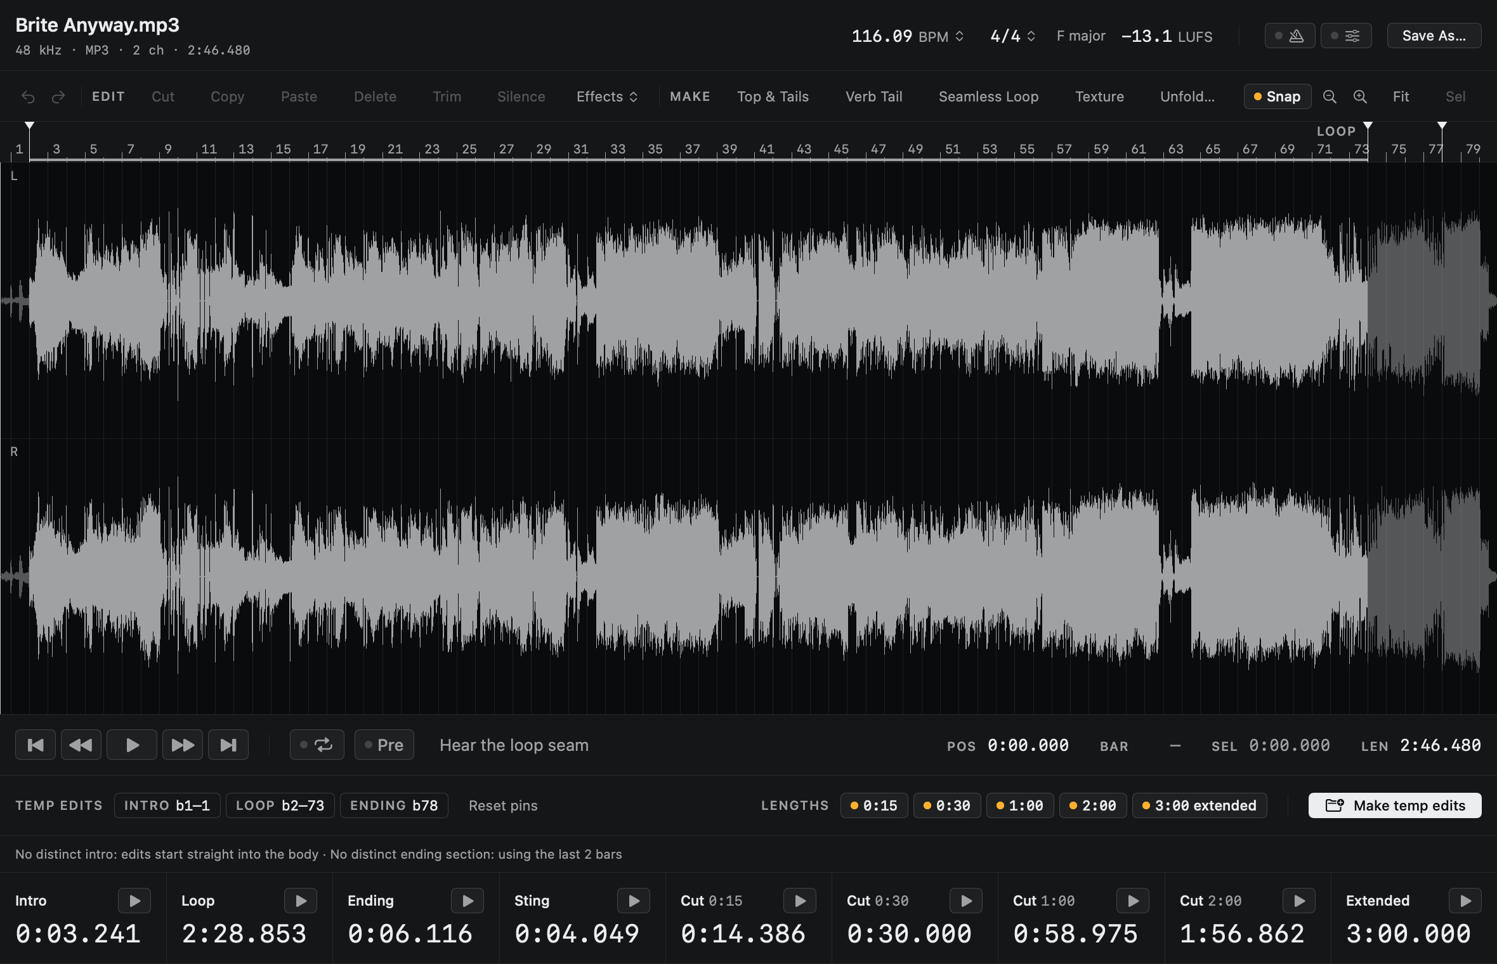1497x964 pixels.
Task: Toggle the 0:15 length option
Action: click(x=874, y=805)
